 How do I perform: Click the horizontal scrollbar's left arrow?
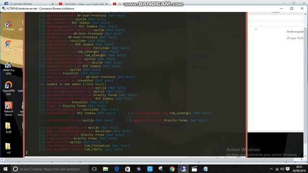pyautogui.click(x=2, y=160)
